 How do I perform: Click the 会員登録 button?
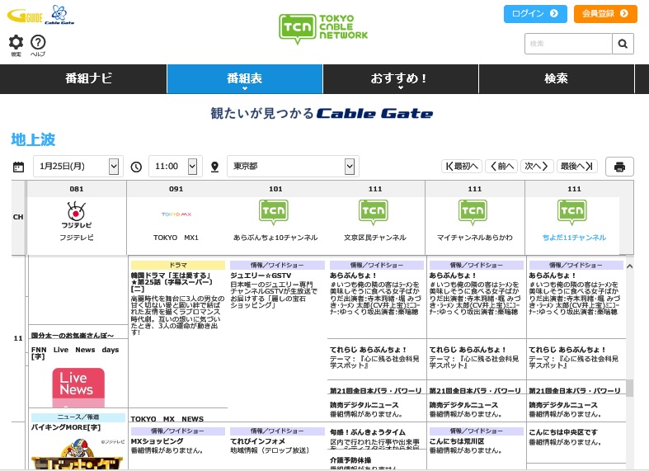tap(605, 14)
